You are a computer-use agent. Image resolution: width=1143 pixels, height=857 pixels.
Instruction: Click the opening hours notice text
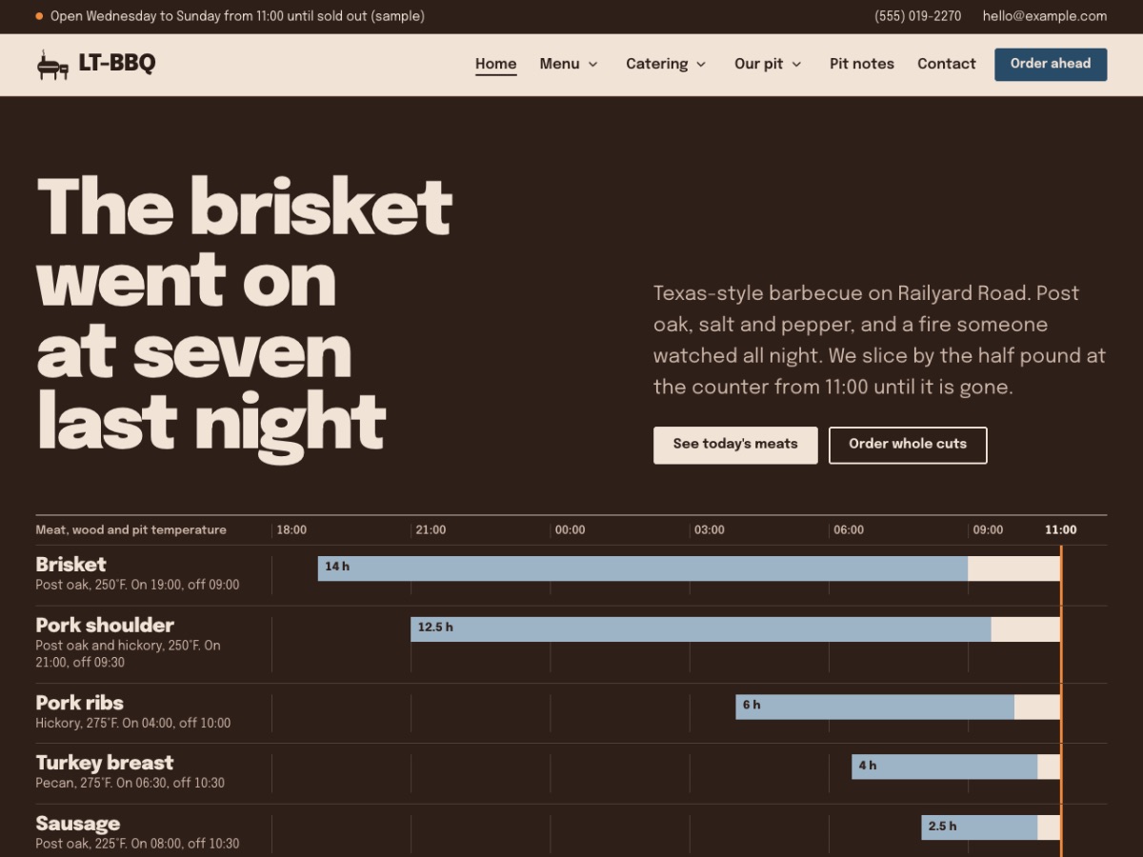point(237,16)
